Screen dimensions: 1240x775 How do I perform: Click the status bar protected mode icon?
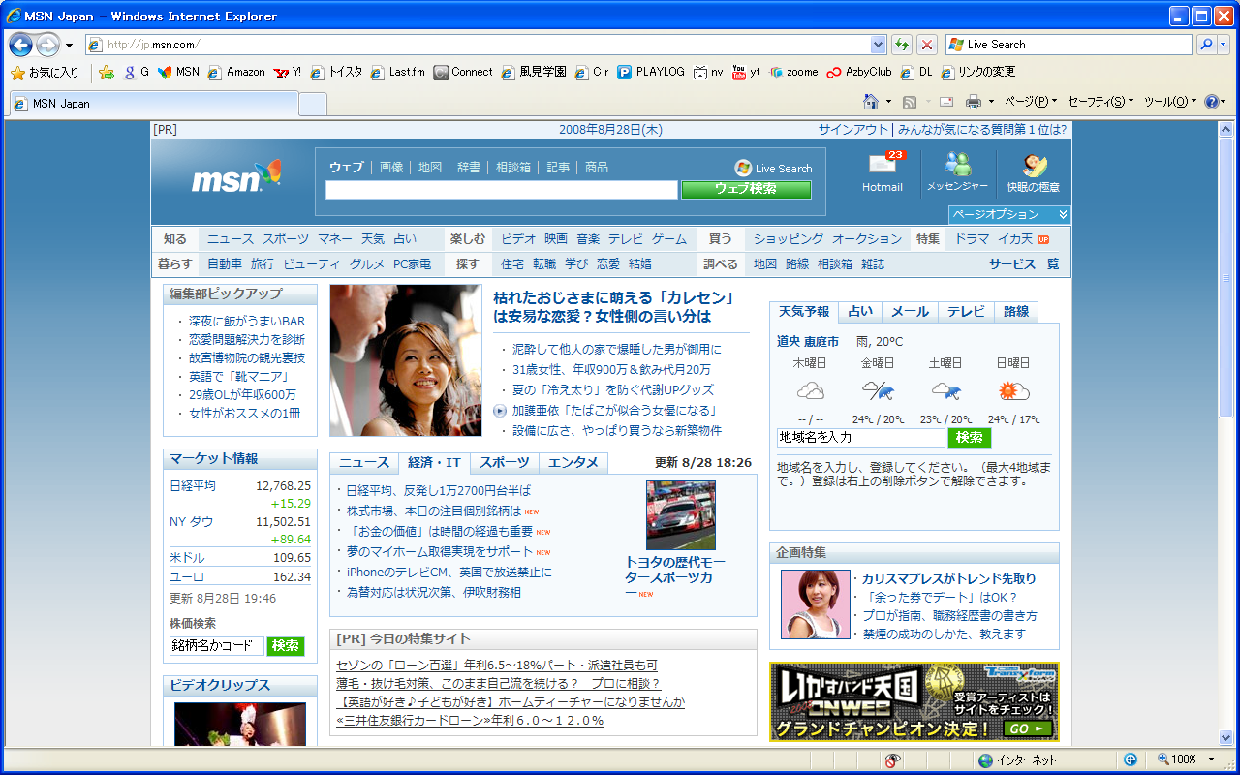pos(1131,760)
